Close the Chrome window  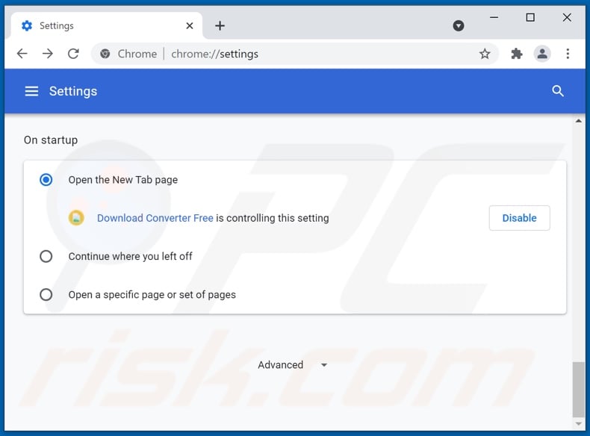[567, 17]
